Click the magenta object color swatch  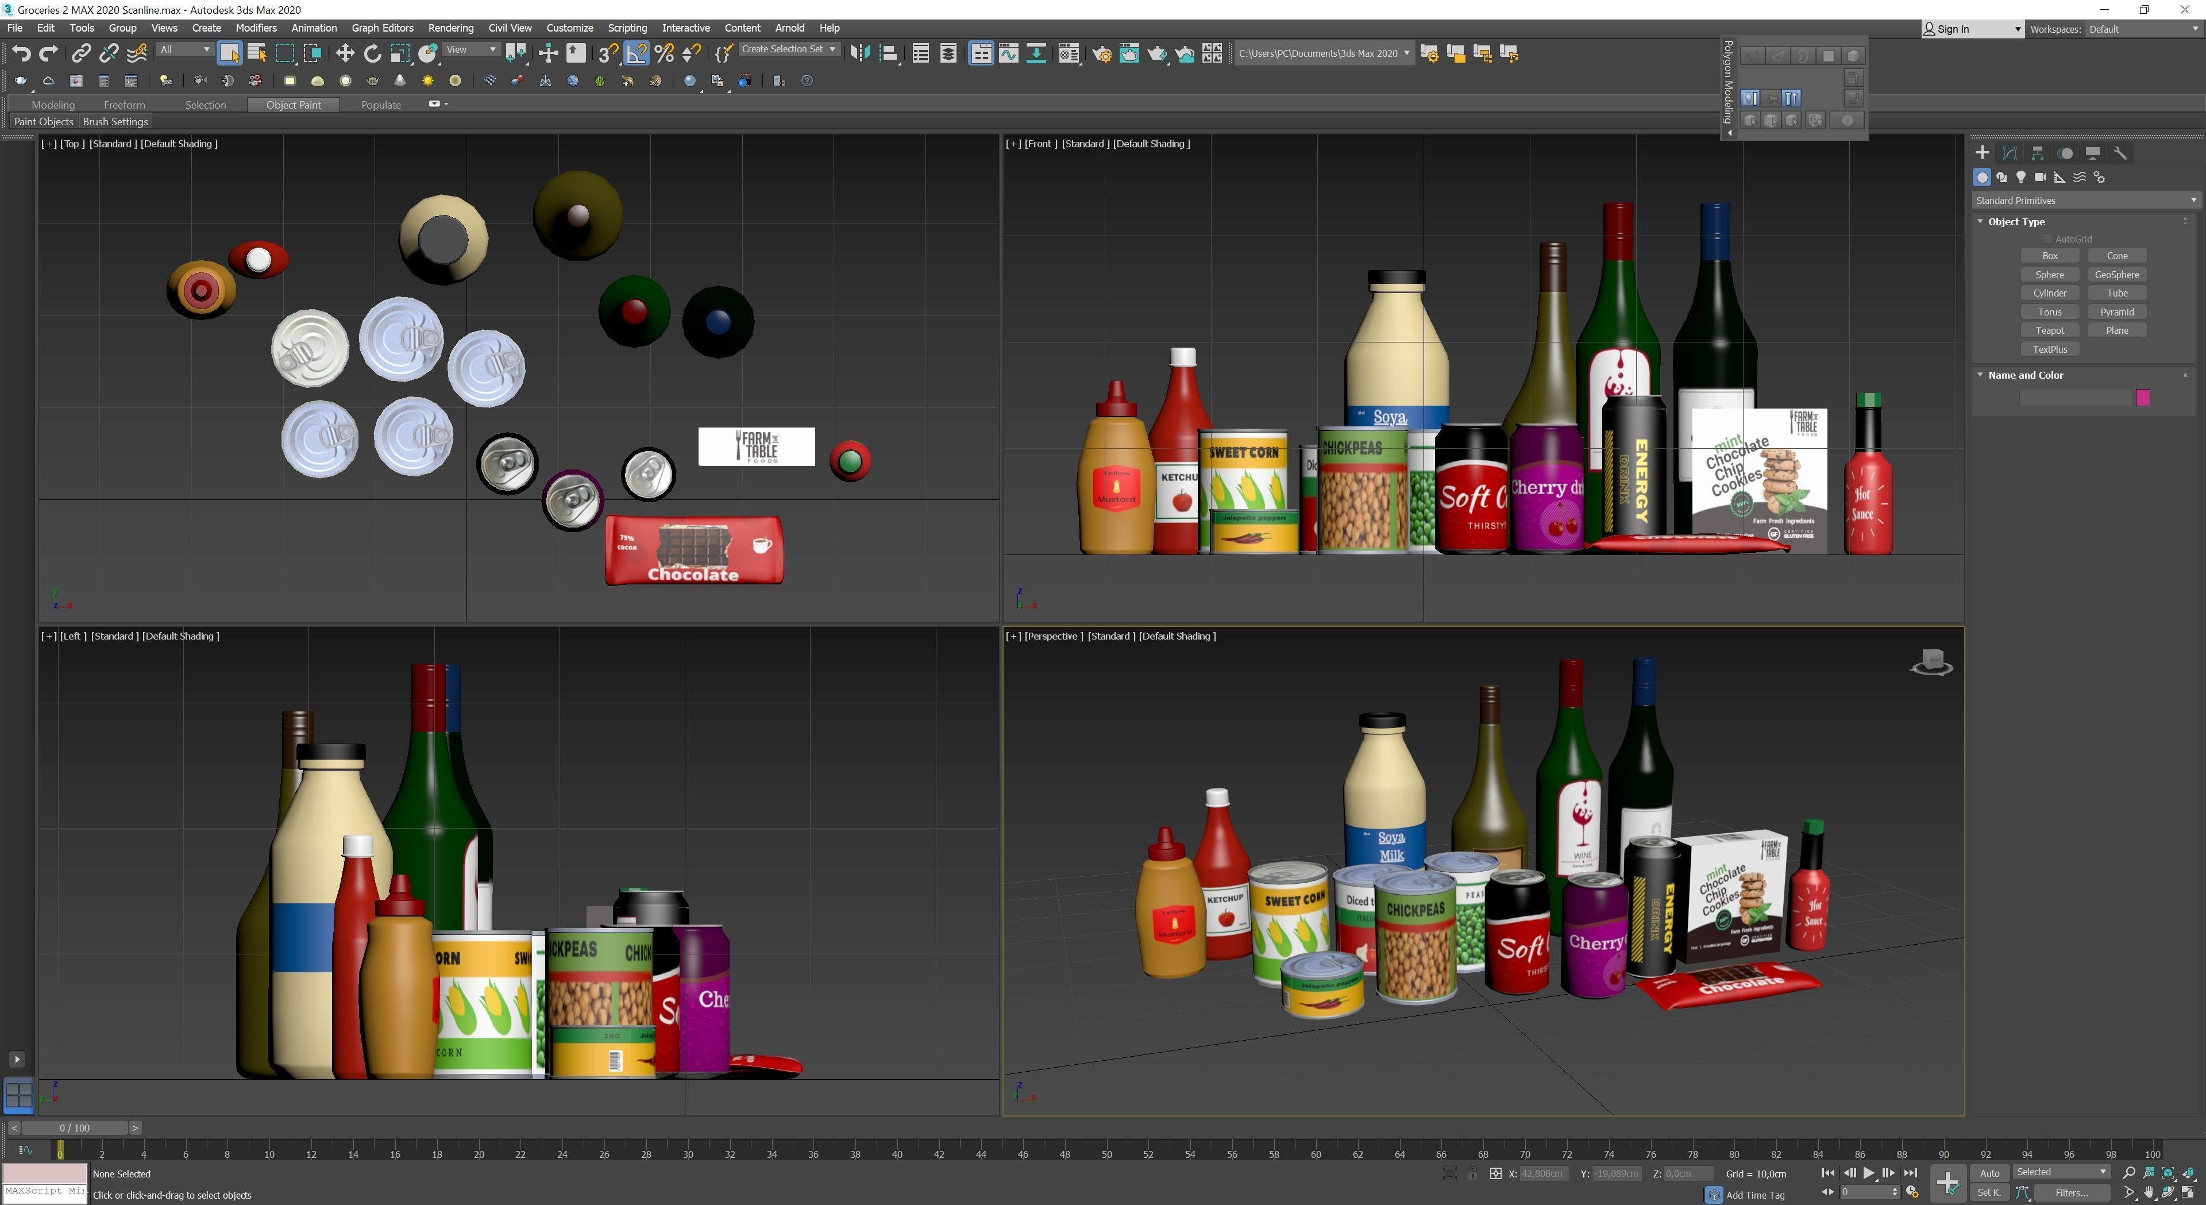pyautogui.click(x=2143, y=398)
